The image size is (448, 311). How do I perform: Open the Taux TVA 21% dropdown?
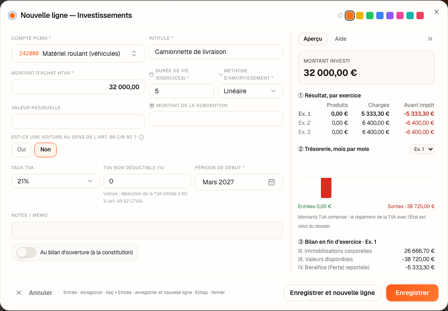point(55,181)
